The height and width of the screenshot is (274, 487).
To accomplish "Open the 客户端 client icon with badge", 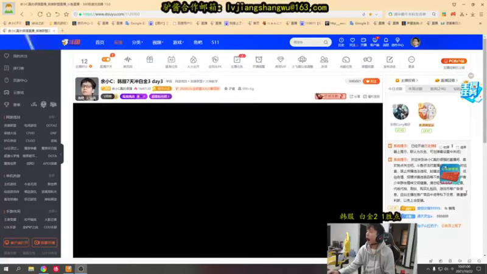I will pos(375,42).
